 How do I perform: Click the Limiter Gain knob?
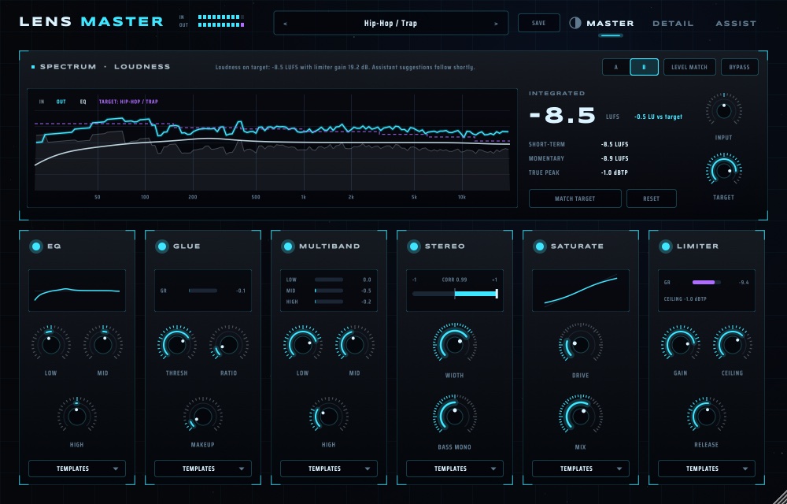681,344
